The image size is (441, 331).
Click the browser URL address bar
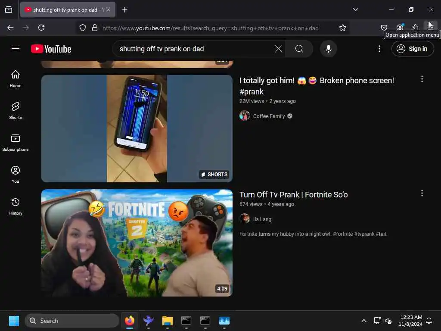(210, 28)
